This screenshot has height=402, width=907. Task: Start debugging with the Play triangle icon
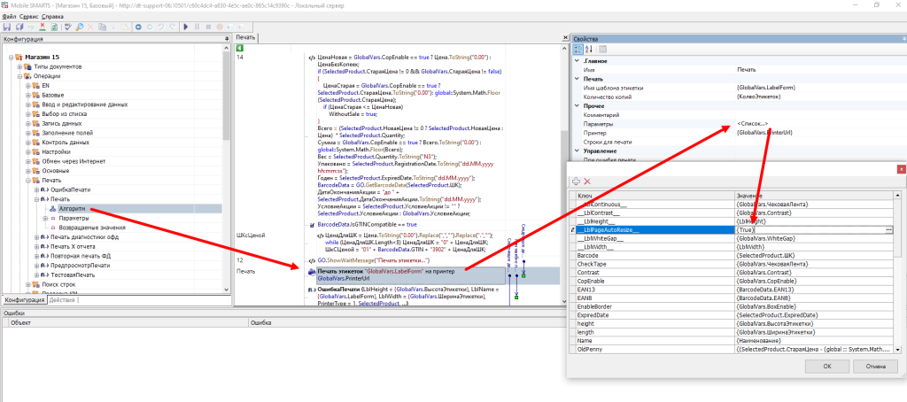(x=186, y=27)
